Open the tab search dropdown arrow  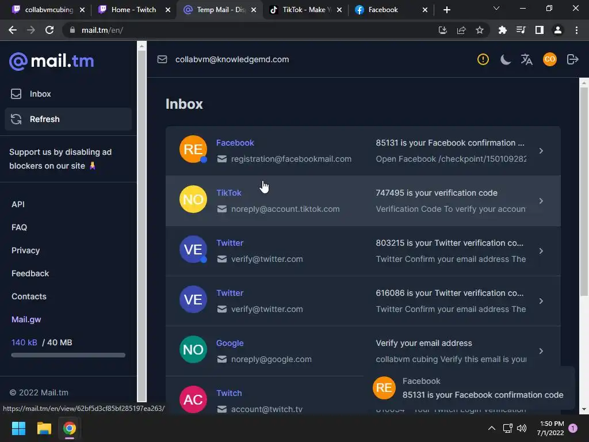pyautogui.click(x=496, y=8)
